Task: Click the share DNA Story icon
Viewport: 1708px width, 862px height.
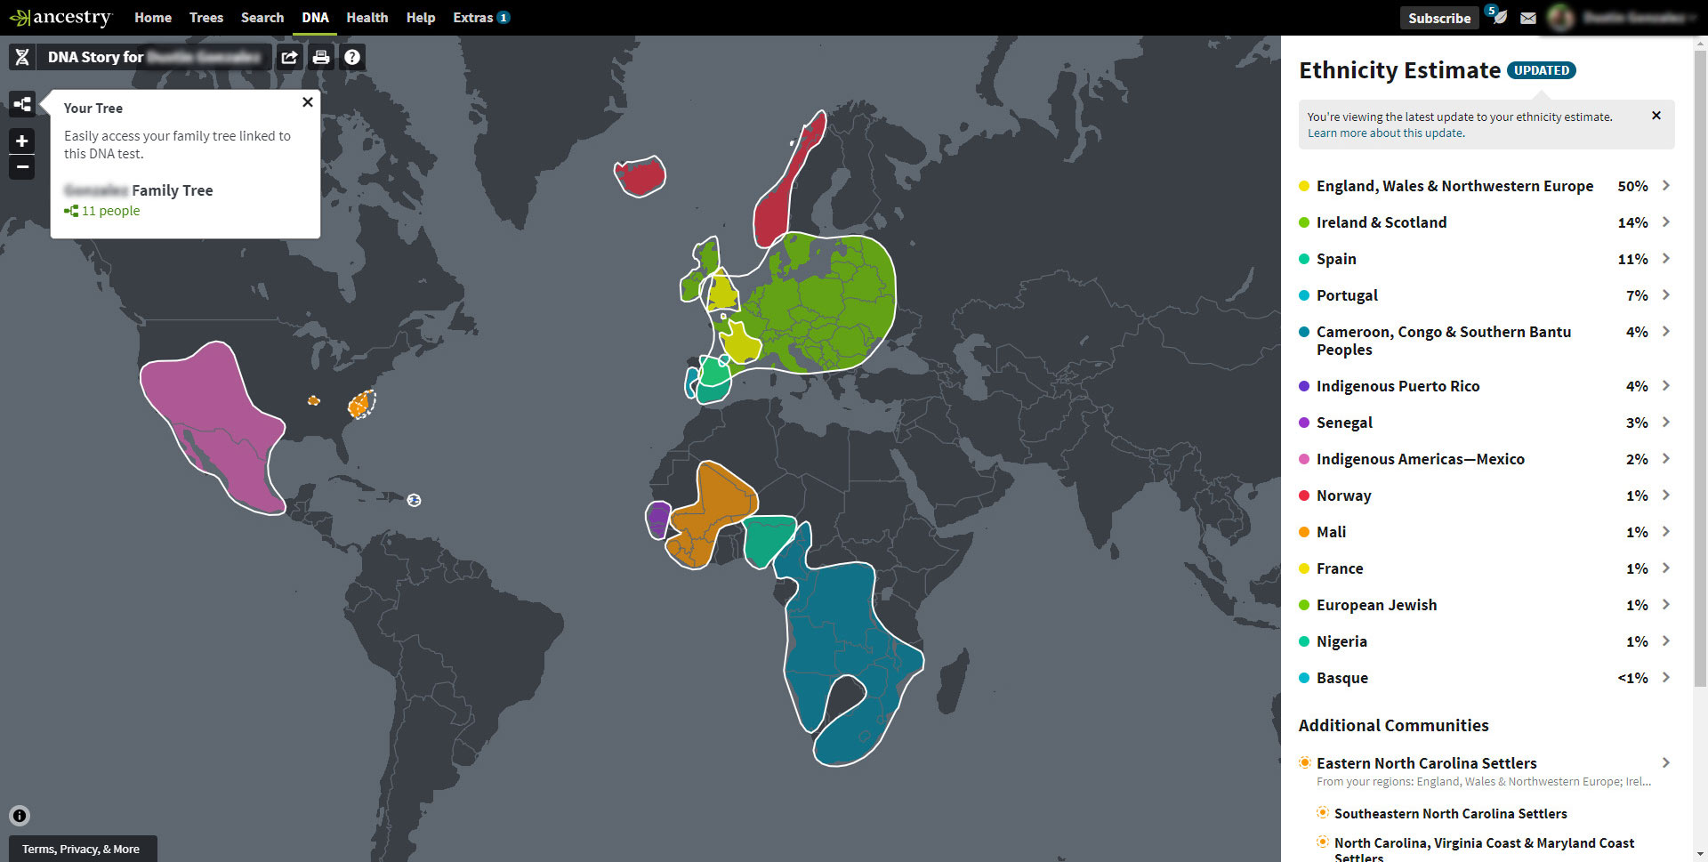Action: coord(289,58)
